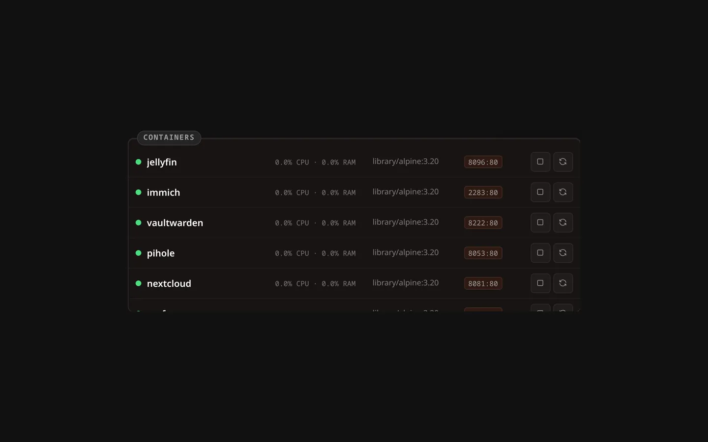Stop the immich container
The width and height of the screenshot is (708, 442).
540,193
